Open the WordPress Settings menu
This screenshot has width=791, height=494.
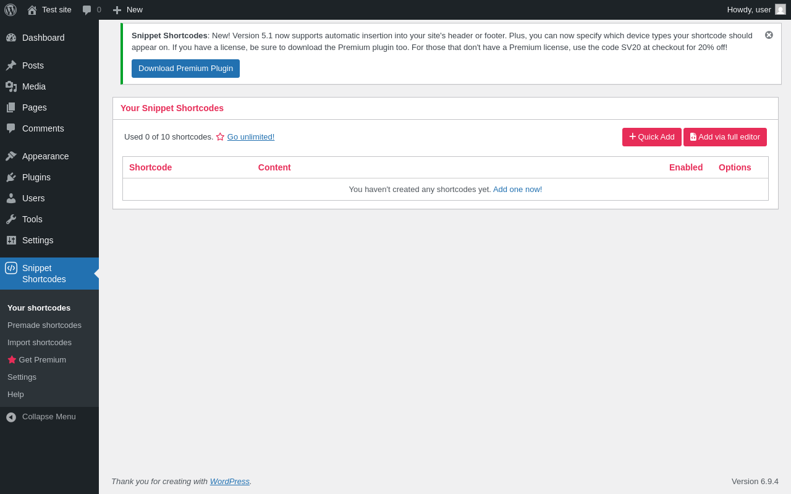(49, 240)
